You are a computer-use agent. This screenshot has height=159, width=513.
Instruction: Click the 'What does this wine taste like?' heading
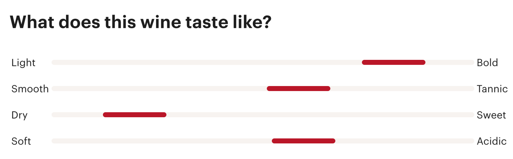pos(141,22)
